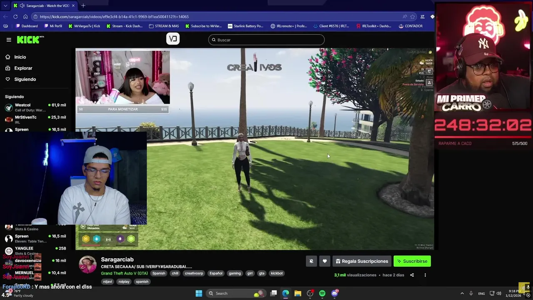Open Saragarciab profile avatar
Viewport: 533px width, 300px height.
coord(88,265)
